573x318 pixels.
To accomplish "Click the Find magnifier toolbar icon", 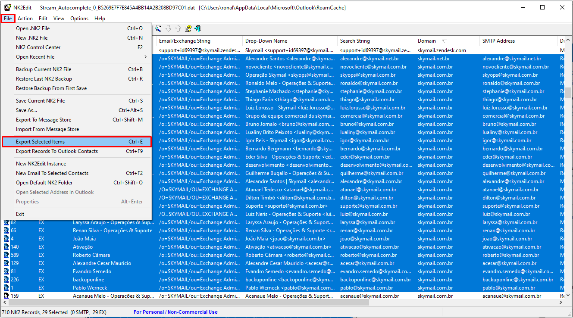I will (x=159, y=28).
